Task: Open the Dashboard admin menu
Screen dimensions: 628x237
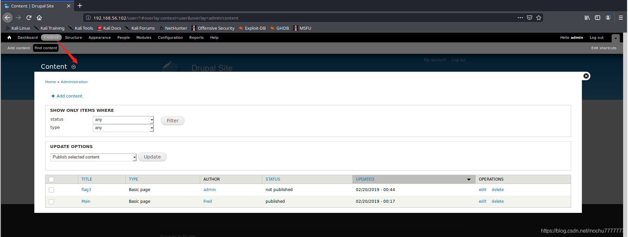Action: [x=27, y=37]
